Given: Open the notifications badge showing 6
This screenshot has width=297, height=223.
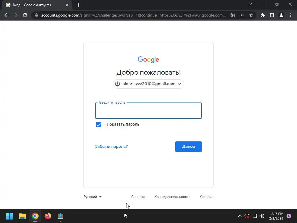Looking at the screenshot, I should [x=289, y=216].
